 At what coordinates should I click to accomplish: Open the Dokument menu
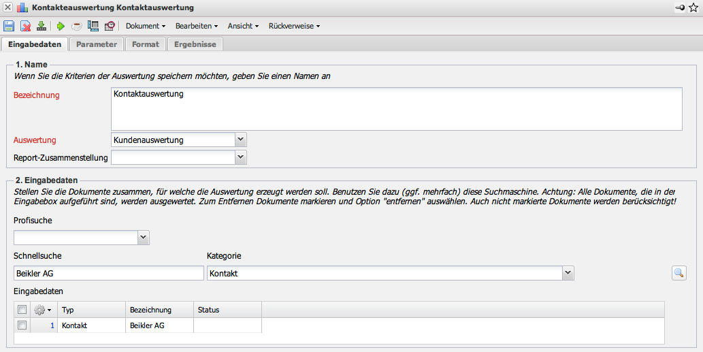click(146, 26)
